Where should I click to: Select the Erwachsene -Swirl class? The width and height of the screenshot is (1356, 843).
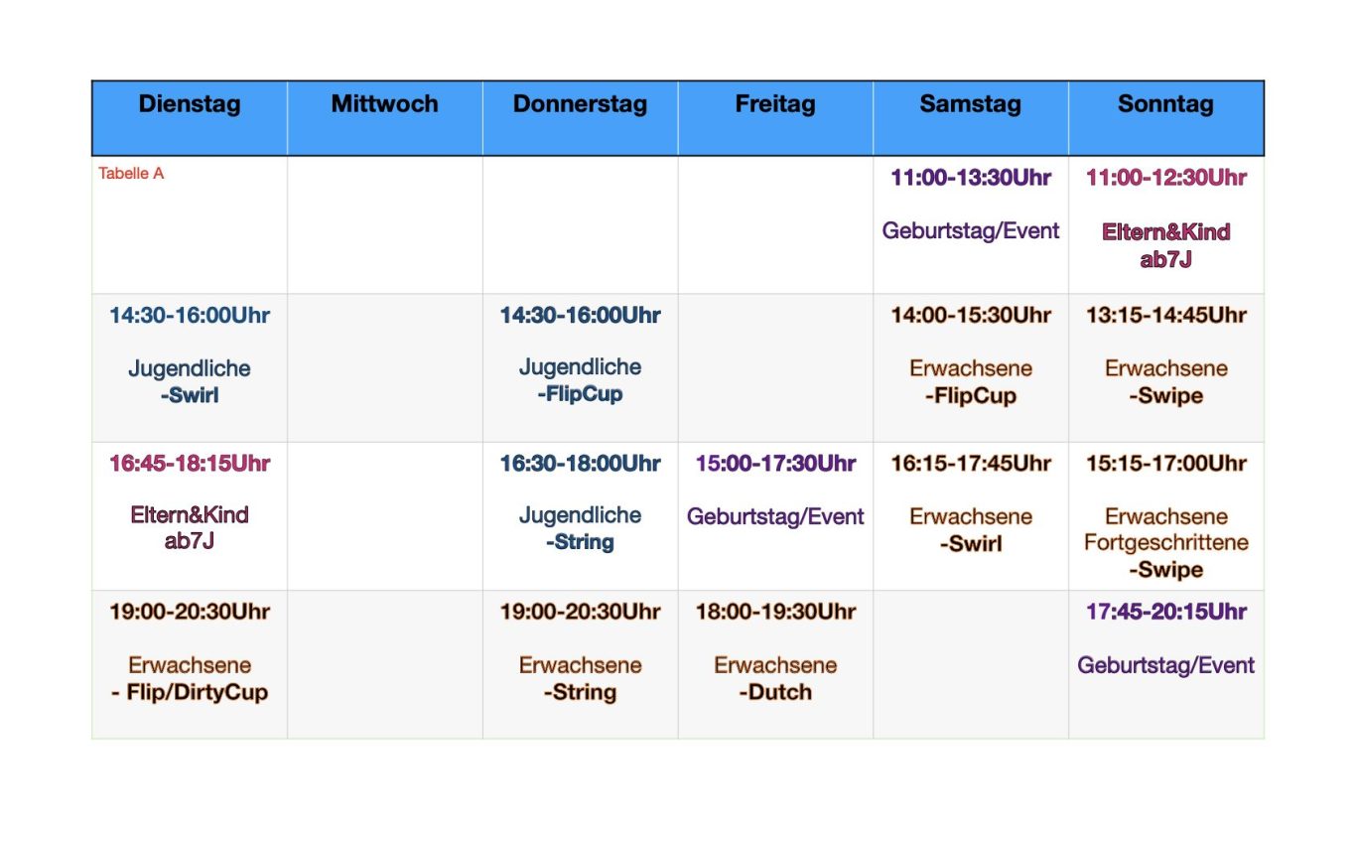point(970,530)
